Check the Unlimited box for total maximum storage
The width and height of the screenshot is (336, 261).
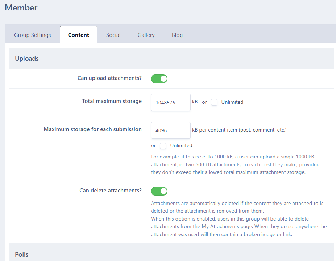click(x=214, y=102)
